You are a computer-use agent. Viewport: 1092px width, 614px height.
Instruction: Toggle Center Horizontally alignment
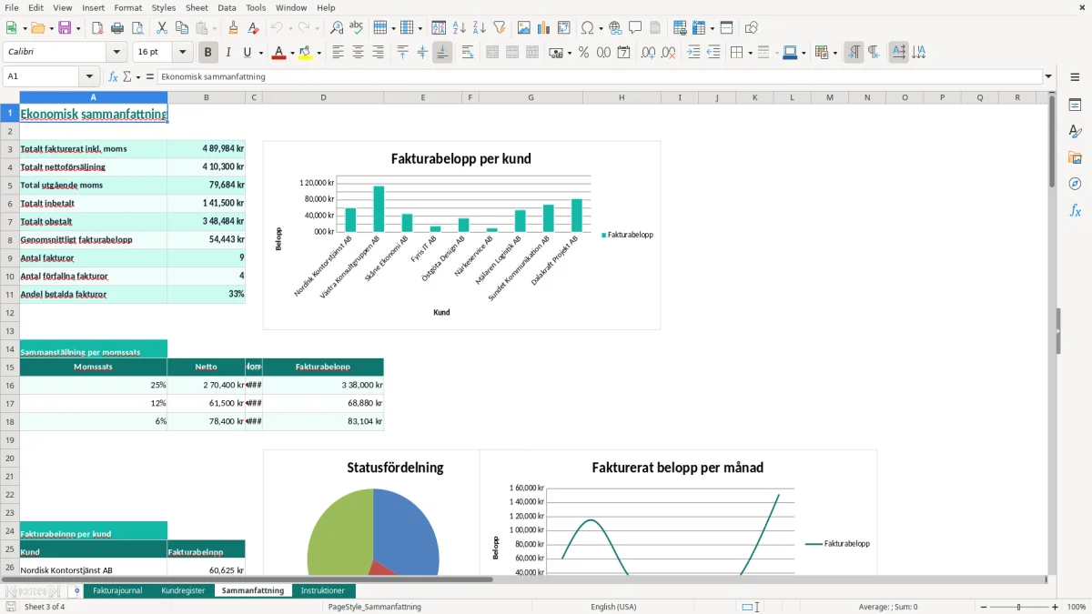click(359, 53)
